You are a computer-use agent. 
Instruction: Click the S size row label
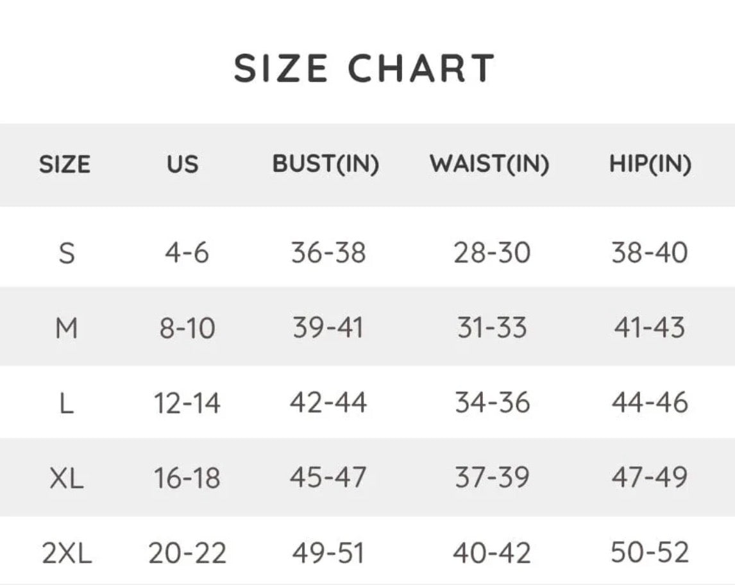(x=67, y=253)
